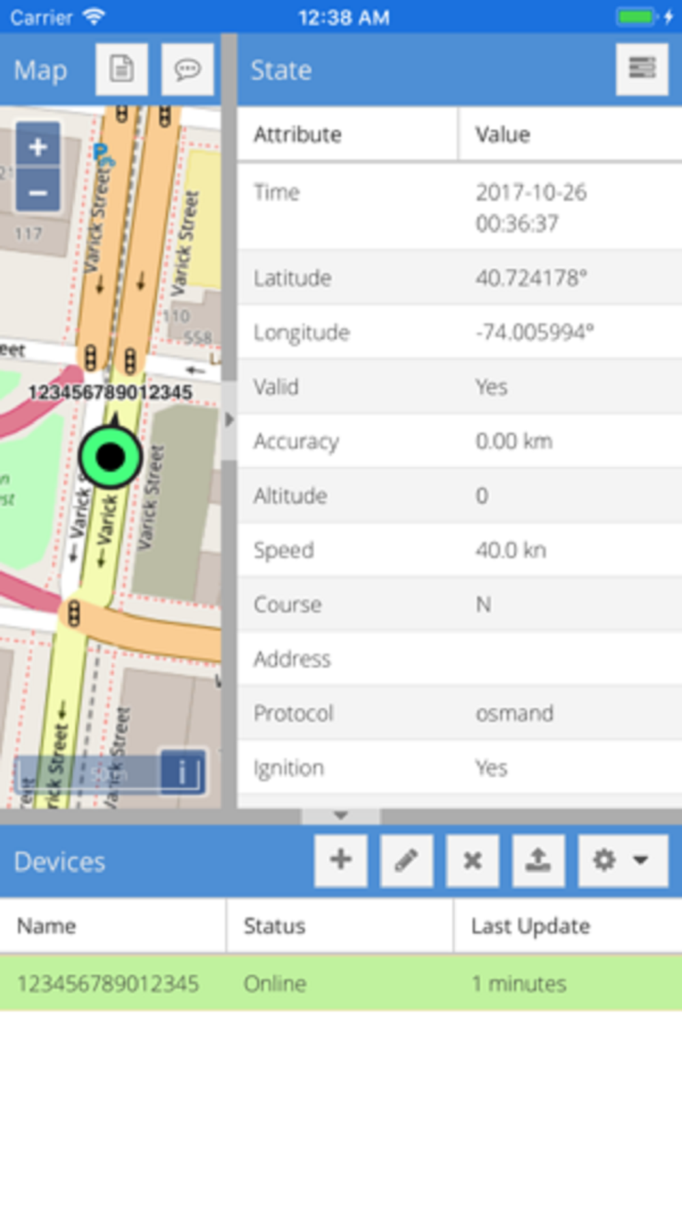Select the Protocol value osmand

(x=514, y=714)
